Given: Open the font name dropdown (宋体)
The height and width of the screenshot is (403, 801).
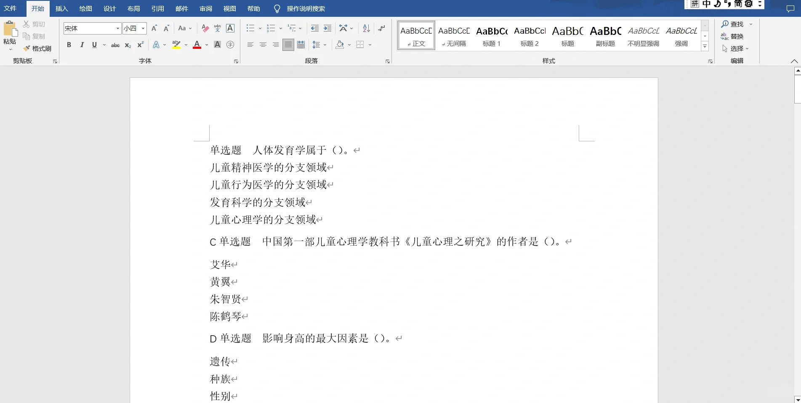Looking at the screenshot, I should (x=117, y=28).
